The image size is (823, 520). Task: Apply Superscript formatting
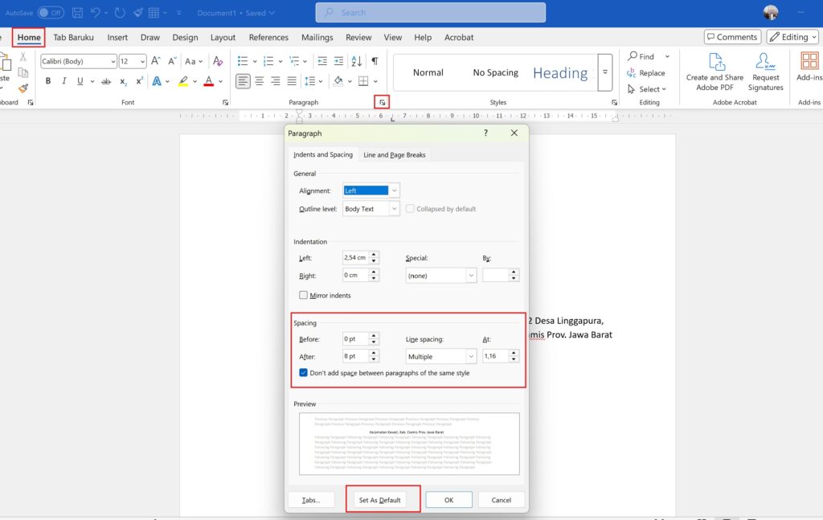[139, 81]
